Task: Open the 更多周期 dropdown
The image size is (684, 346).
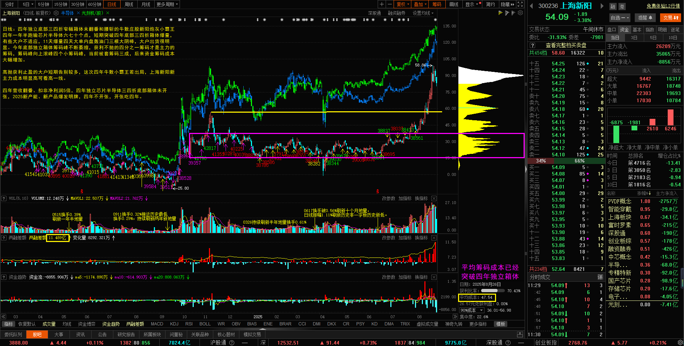Action: [x=167, y=4]
